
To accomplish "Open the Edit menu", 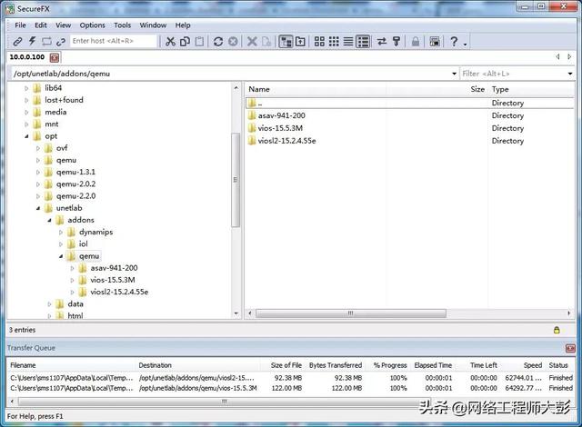I will [41, 25].
